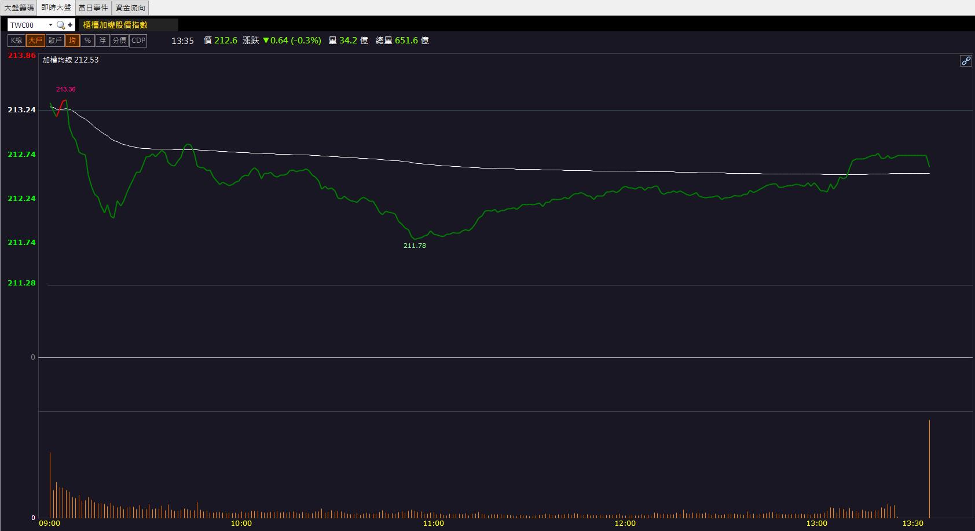Click the 212.24 price axis label
The image size is (975, 531).
(21, 198)
